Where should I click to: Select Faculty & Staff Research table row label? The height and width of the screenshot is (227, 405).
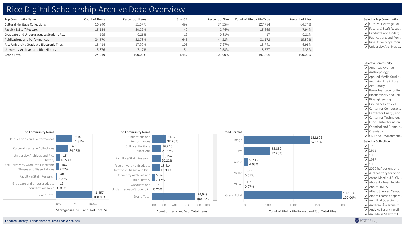pos(22,30)
